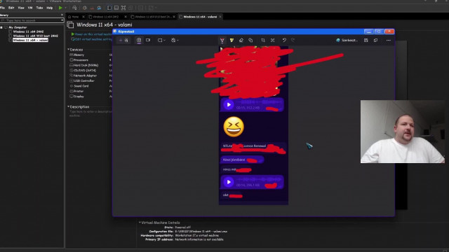This screenshot has width=449, height=252.
Task: Collapse the Description section
Action: [x=69, y=106]
